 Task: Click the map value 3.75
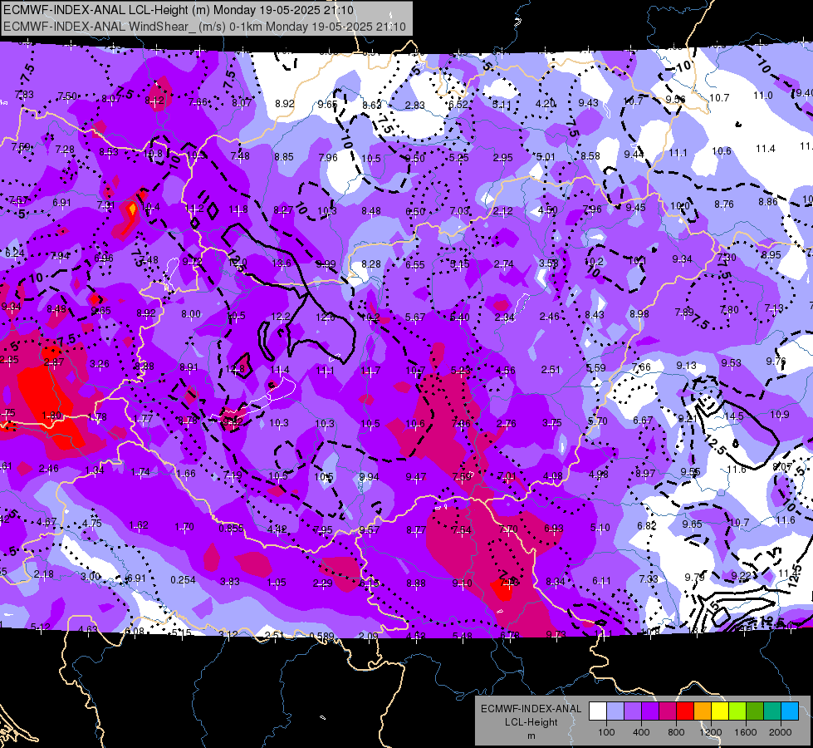tap(551, 423)
